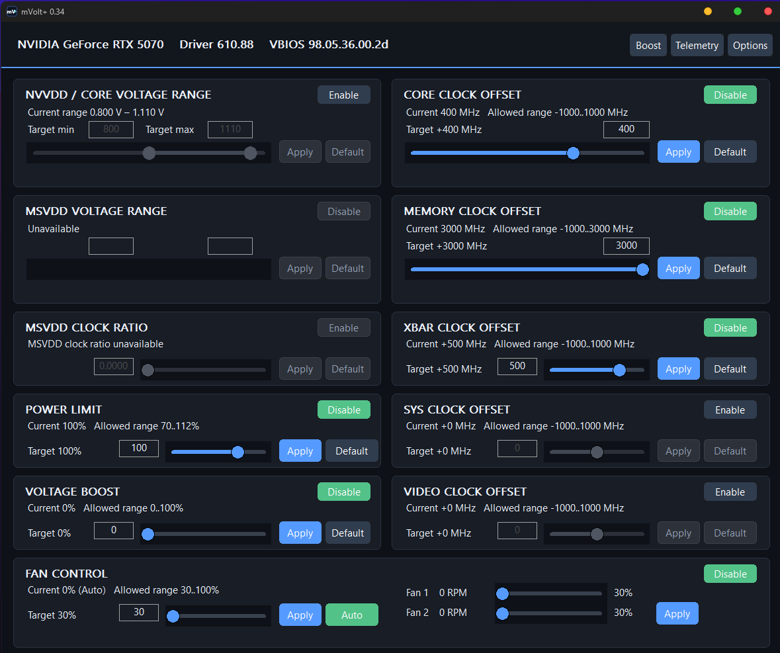Open the Options tab
780x653 pixels.
click(750, 45)
